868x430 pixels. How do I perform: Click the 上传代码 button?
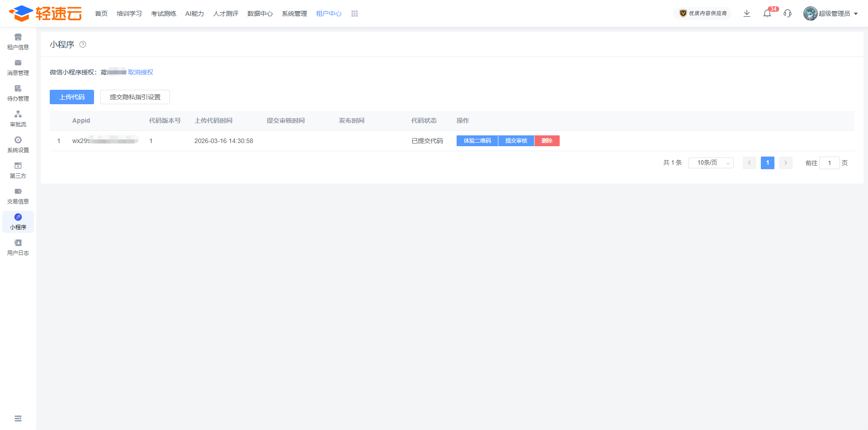pos(72,97)
